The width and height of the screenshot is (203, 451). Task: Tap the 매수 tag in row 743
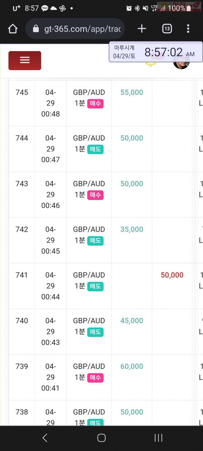coord(95,195)
